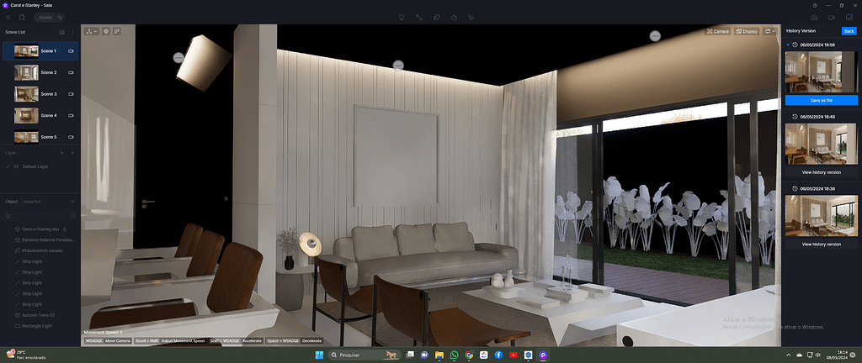Open the hamburger main menu icon
Screen dimensions: 862x363
tap(8, 18)
